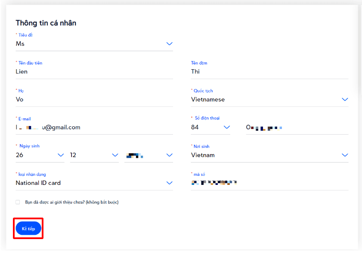The width and height of the screenshot is (362, 258).
Task: Open the phone country code 84 dropdown
Action: 210,127
